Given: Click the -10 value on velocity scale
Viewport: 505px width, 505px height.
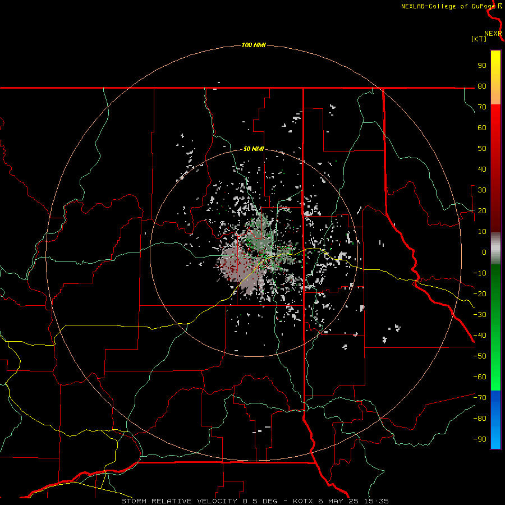Looking at the screenshot, I should coord(480,273).
